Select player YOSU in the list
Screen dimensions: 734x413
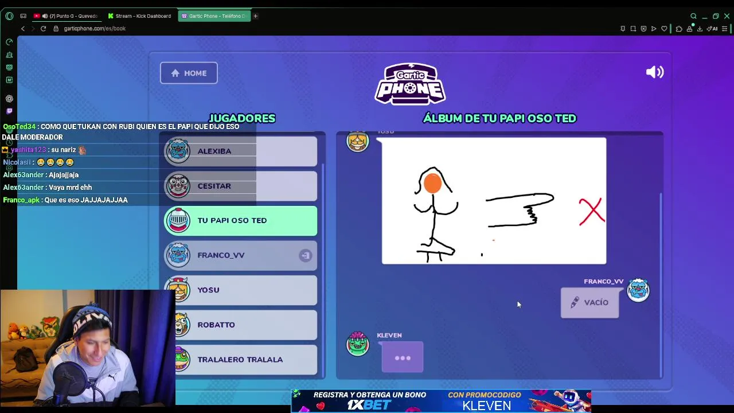[x=241, y=290]
